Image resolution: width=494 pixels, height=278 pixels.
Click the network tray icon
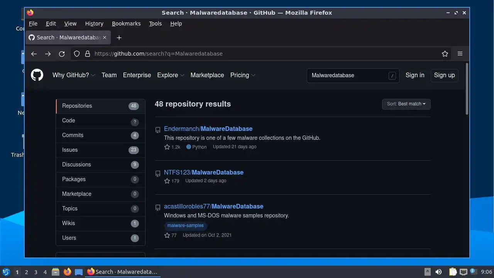pyautogui.click(x=464, y=272)
